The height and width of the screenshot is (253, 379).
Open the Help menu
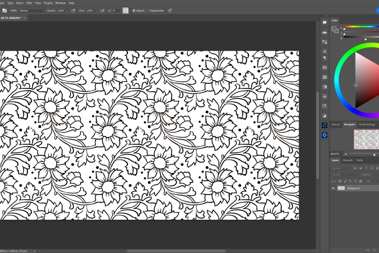[x=71, y=3]
